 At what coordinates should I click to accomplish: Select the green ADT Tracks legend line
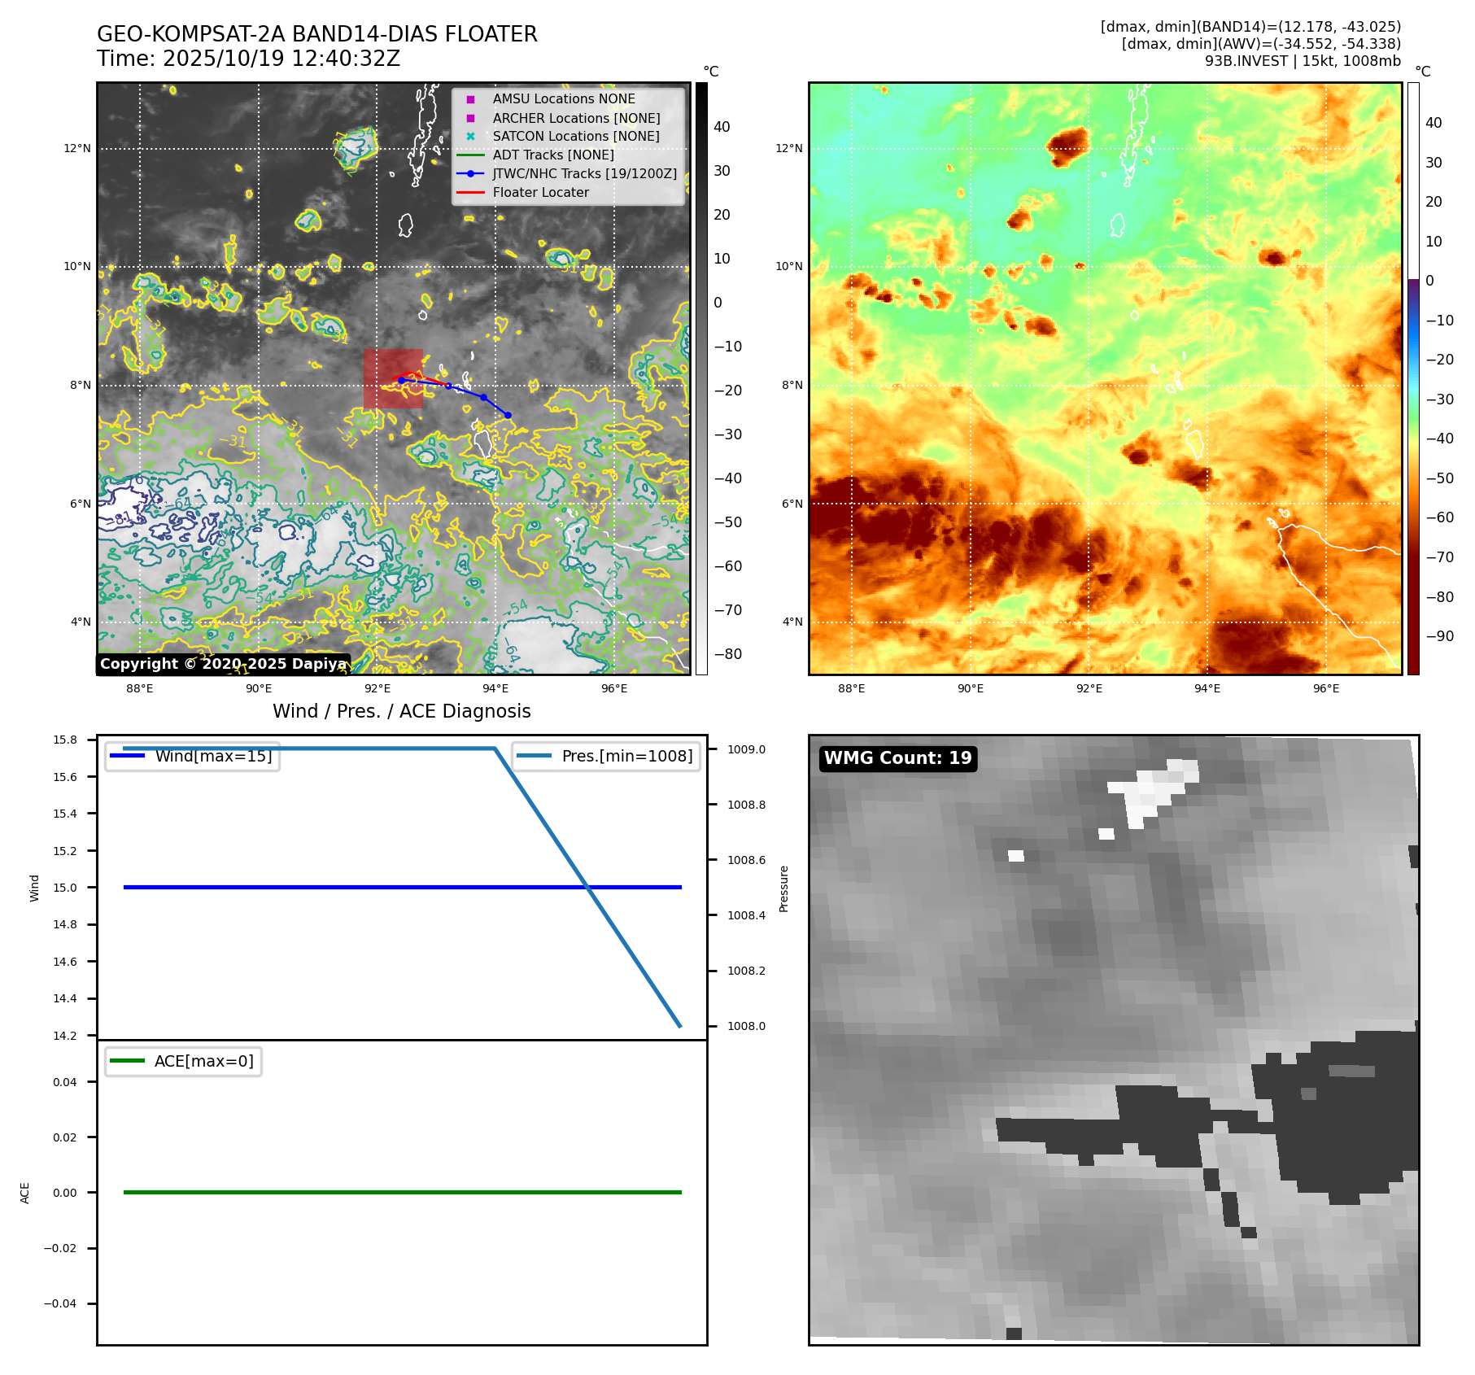click(x=470, y=155)
